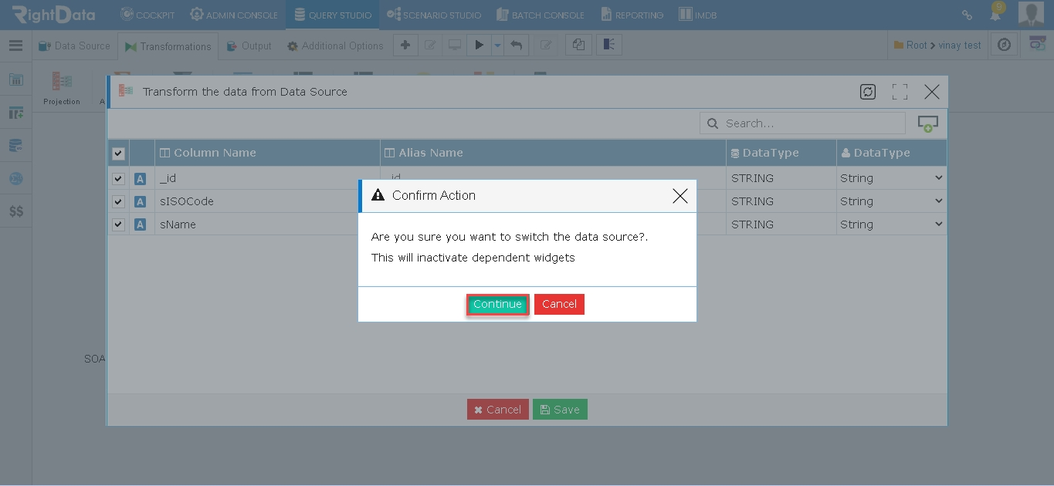Click the run play icon in toolbar

pyautogui.click(x=479, y=46)
